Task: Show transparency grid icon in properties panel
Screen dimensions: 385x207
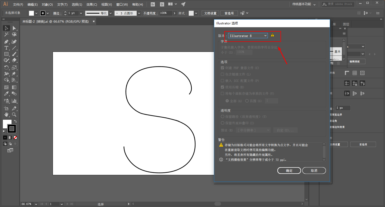Action: click(x=362, y=73)
